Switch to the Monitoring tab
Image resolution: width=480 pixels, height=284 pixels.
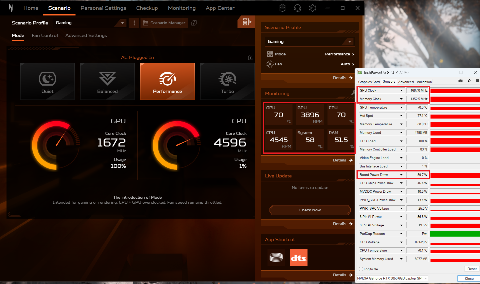182,8
